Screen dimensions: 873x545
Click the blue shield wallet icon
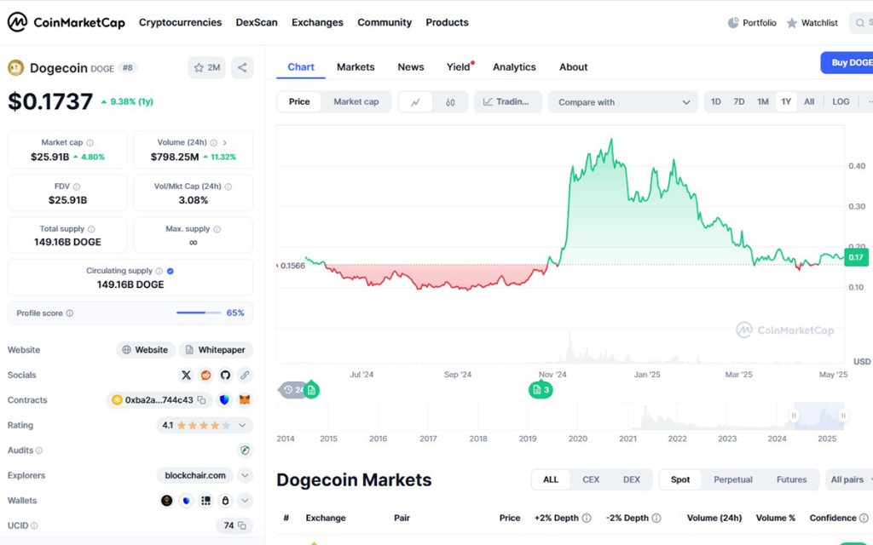tap(187, 501)
